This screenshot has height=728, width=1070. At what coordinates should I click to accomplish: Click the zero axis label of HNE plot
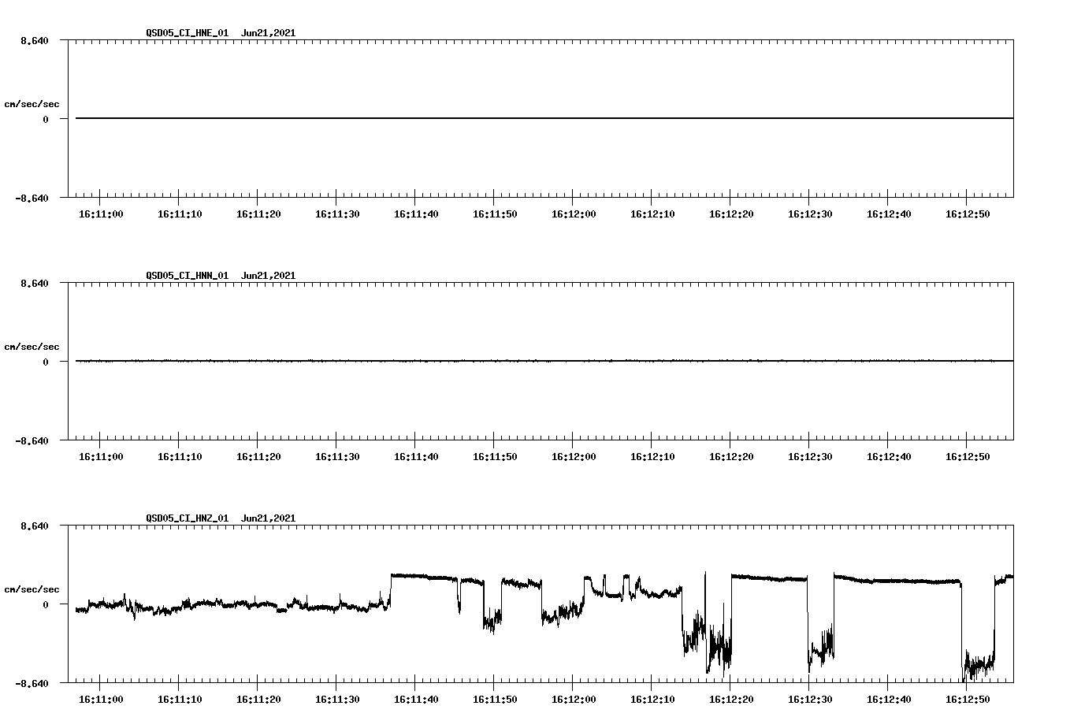(x=46, y=120)
